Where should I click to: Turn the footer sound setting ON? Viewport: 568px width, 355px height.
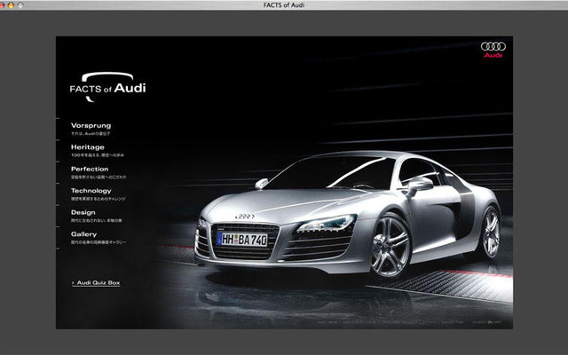(490, 322)
